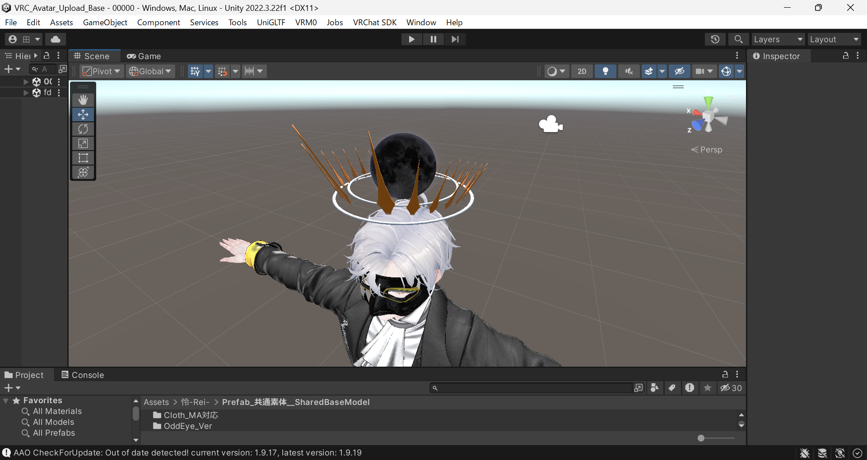867x460 pixels.
Task: Toggle grid snapping button
Action: pos(222,71)
